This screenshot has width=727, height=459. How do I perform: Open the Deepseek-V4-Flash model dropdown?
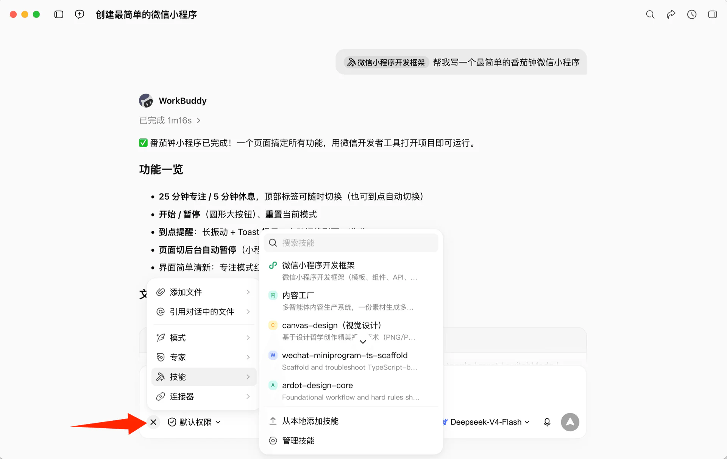[x=486, y=422]
